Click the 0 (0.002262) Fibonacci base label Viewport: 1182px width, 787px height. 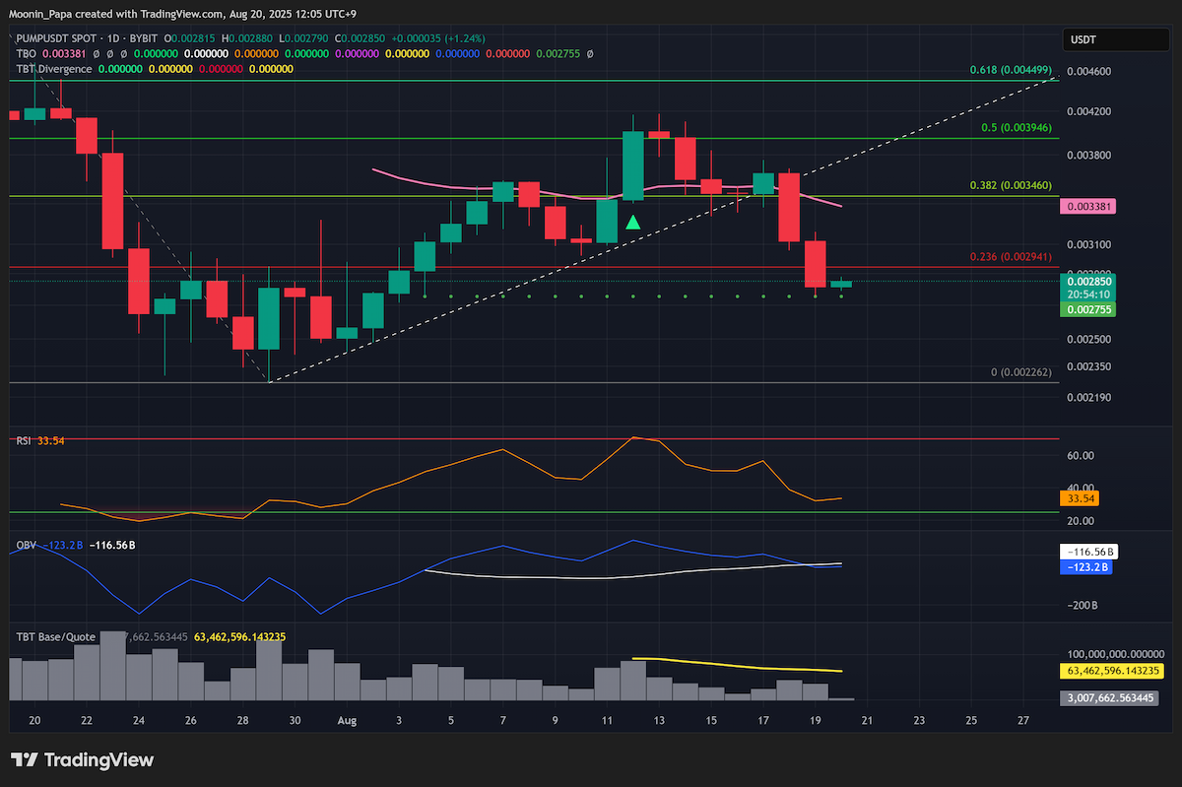click(1022, 373)
